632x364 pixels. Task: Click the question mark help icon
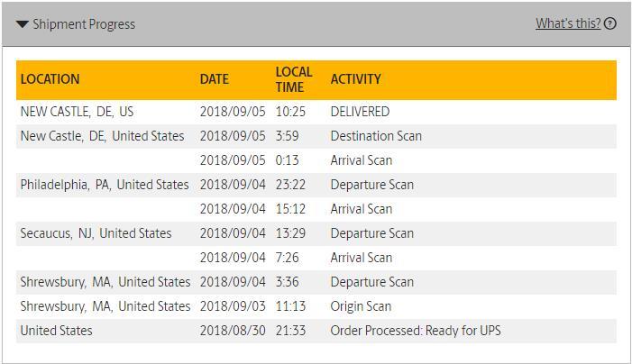[x=610, y=23]
